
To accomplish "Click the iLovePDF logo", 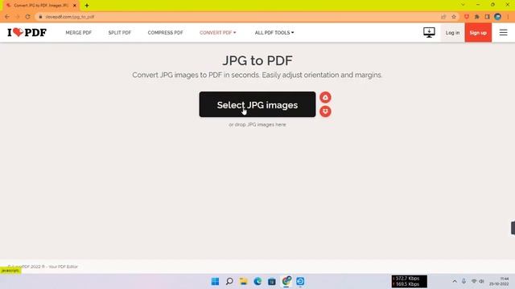I will (x=27, y=32).
